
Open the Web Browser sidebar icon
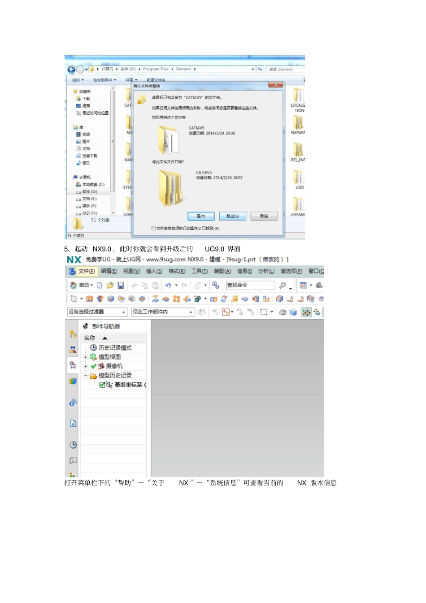coord(73,423)
